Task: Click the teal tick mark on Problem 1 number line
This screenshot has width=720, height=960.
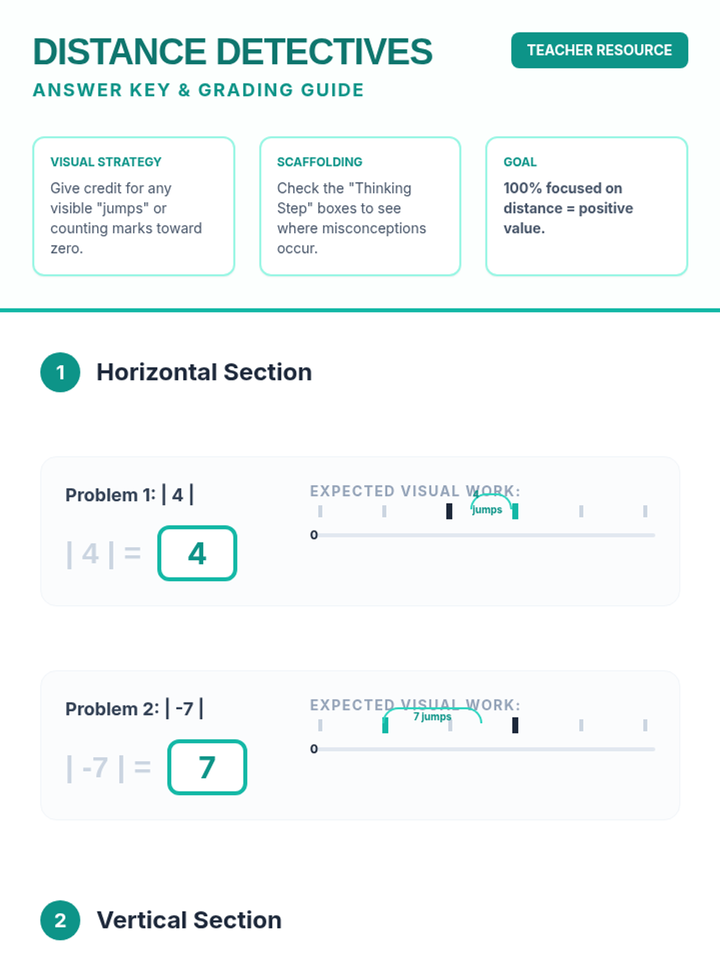Action: (515, 511)
